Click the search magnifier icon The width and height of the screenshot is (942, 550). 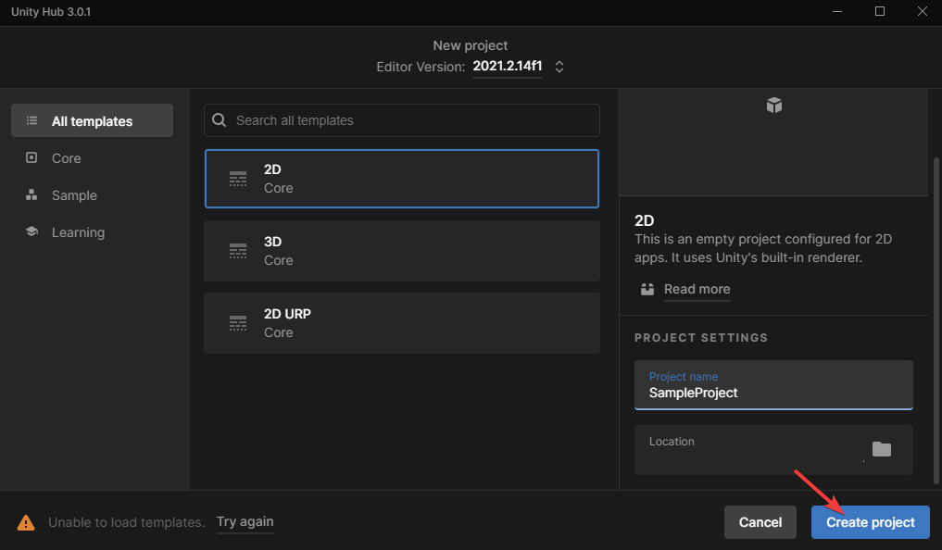pyautogui.click(x=220, y=120)
